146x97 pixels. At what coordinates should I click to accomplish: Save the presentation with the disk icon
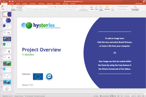(x=13, y=1)
